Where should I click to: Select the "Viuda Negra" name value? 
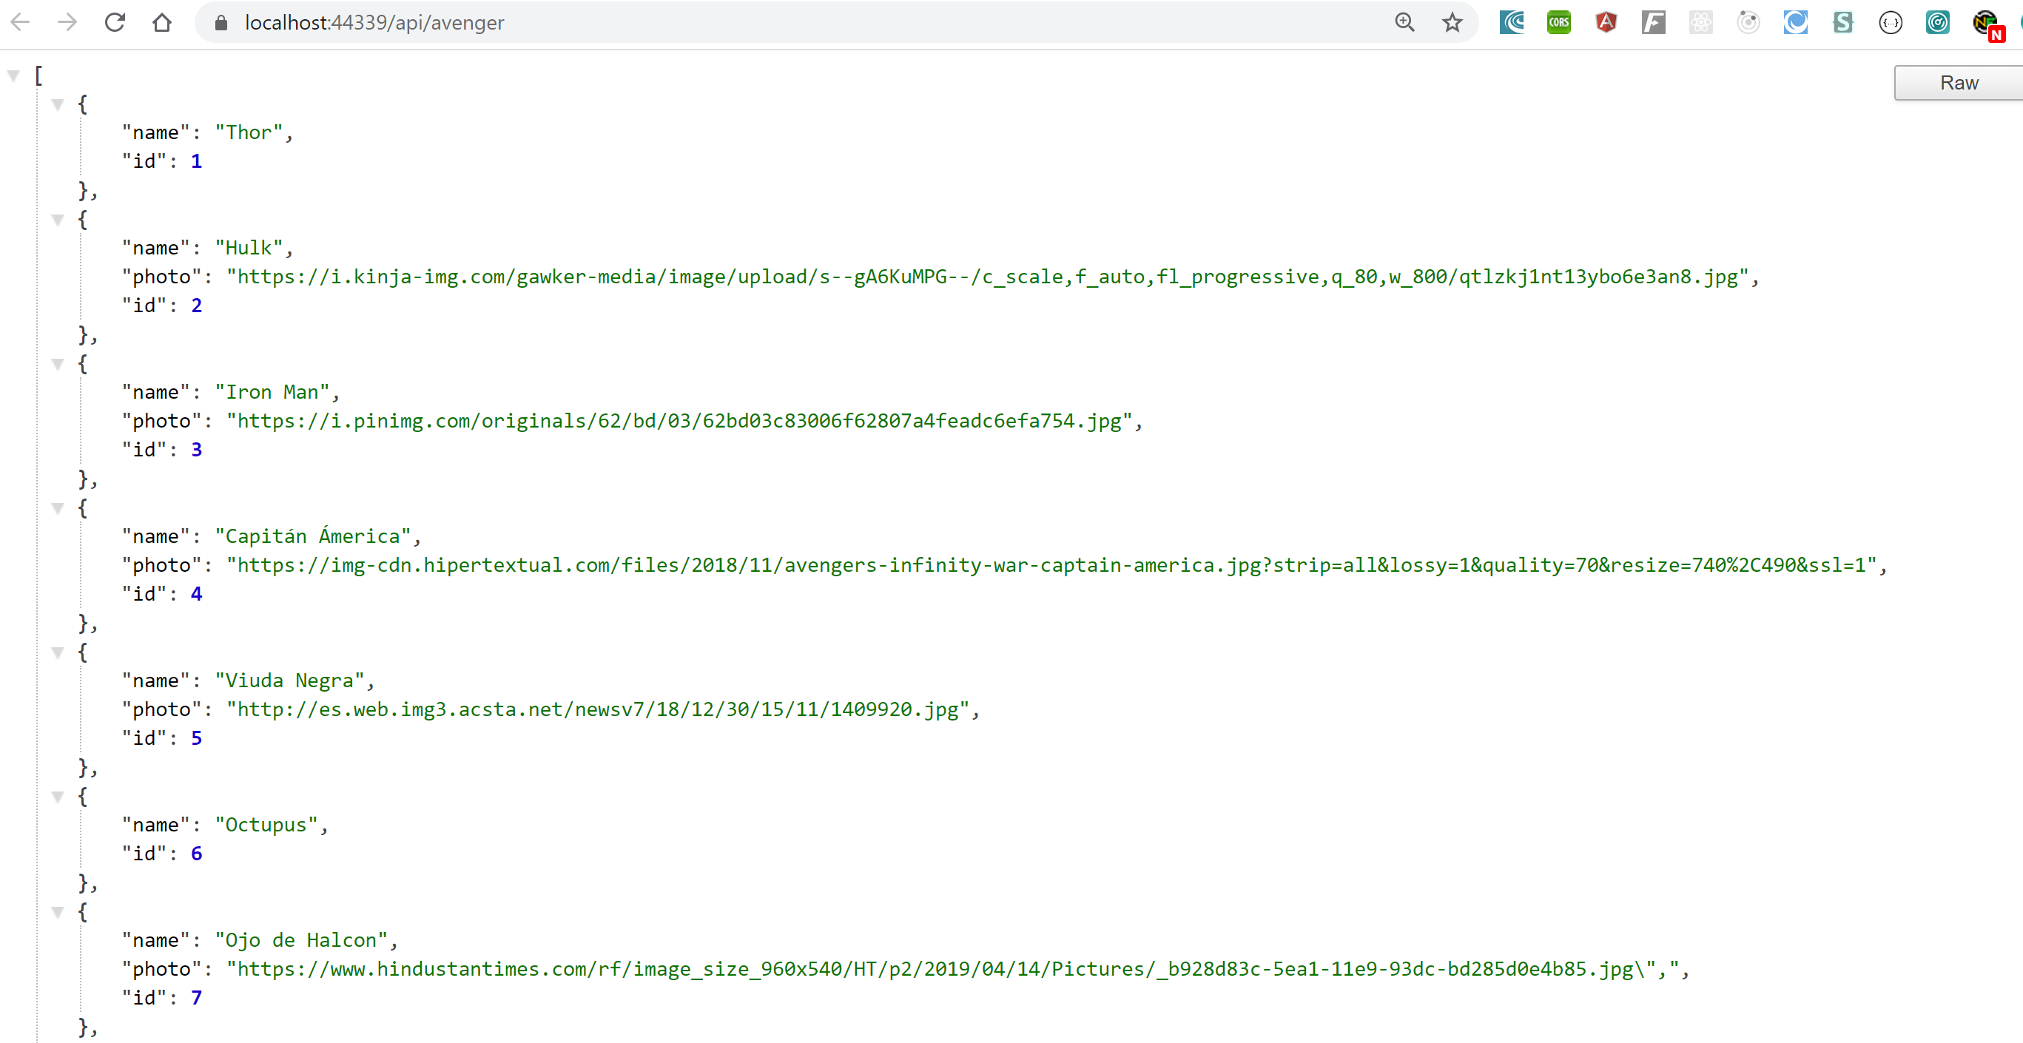click(290, 681)
